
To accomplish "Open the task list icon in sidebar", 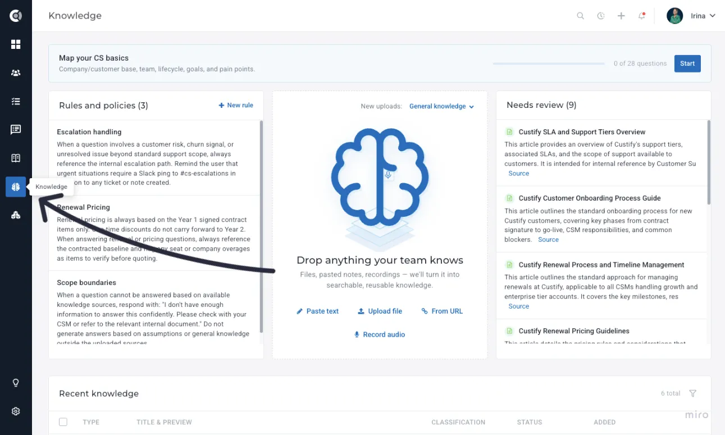I will 16,101.
